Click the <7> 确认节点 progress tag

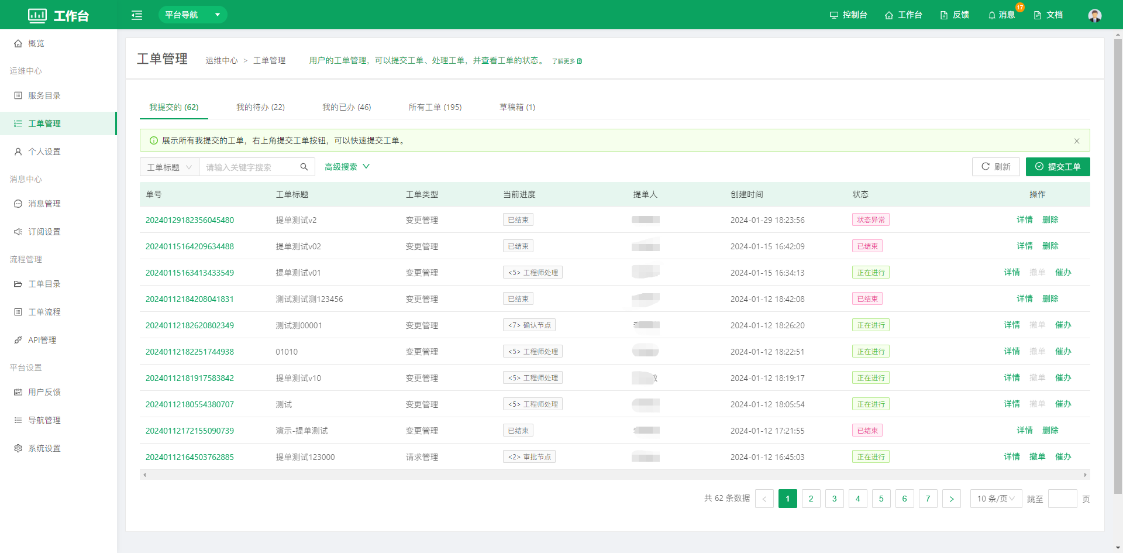click(529, 325)
